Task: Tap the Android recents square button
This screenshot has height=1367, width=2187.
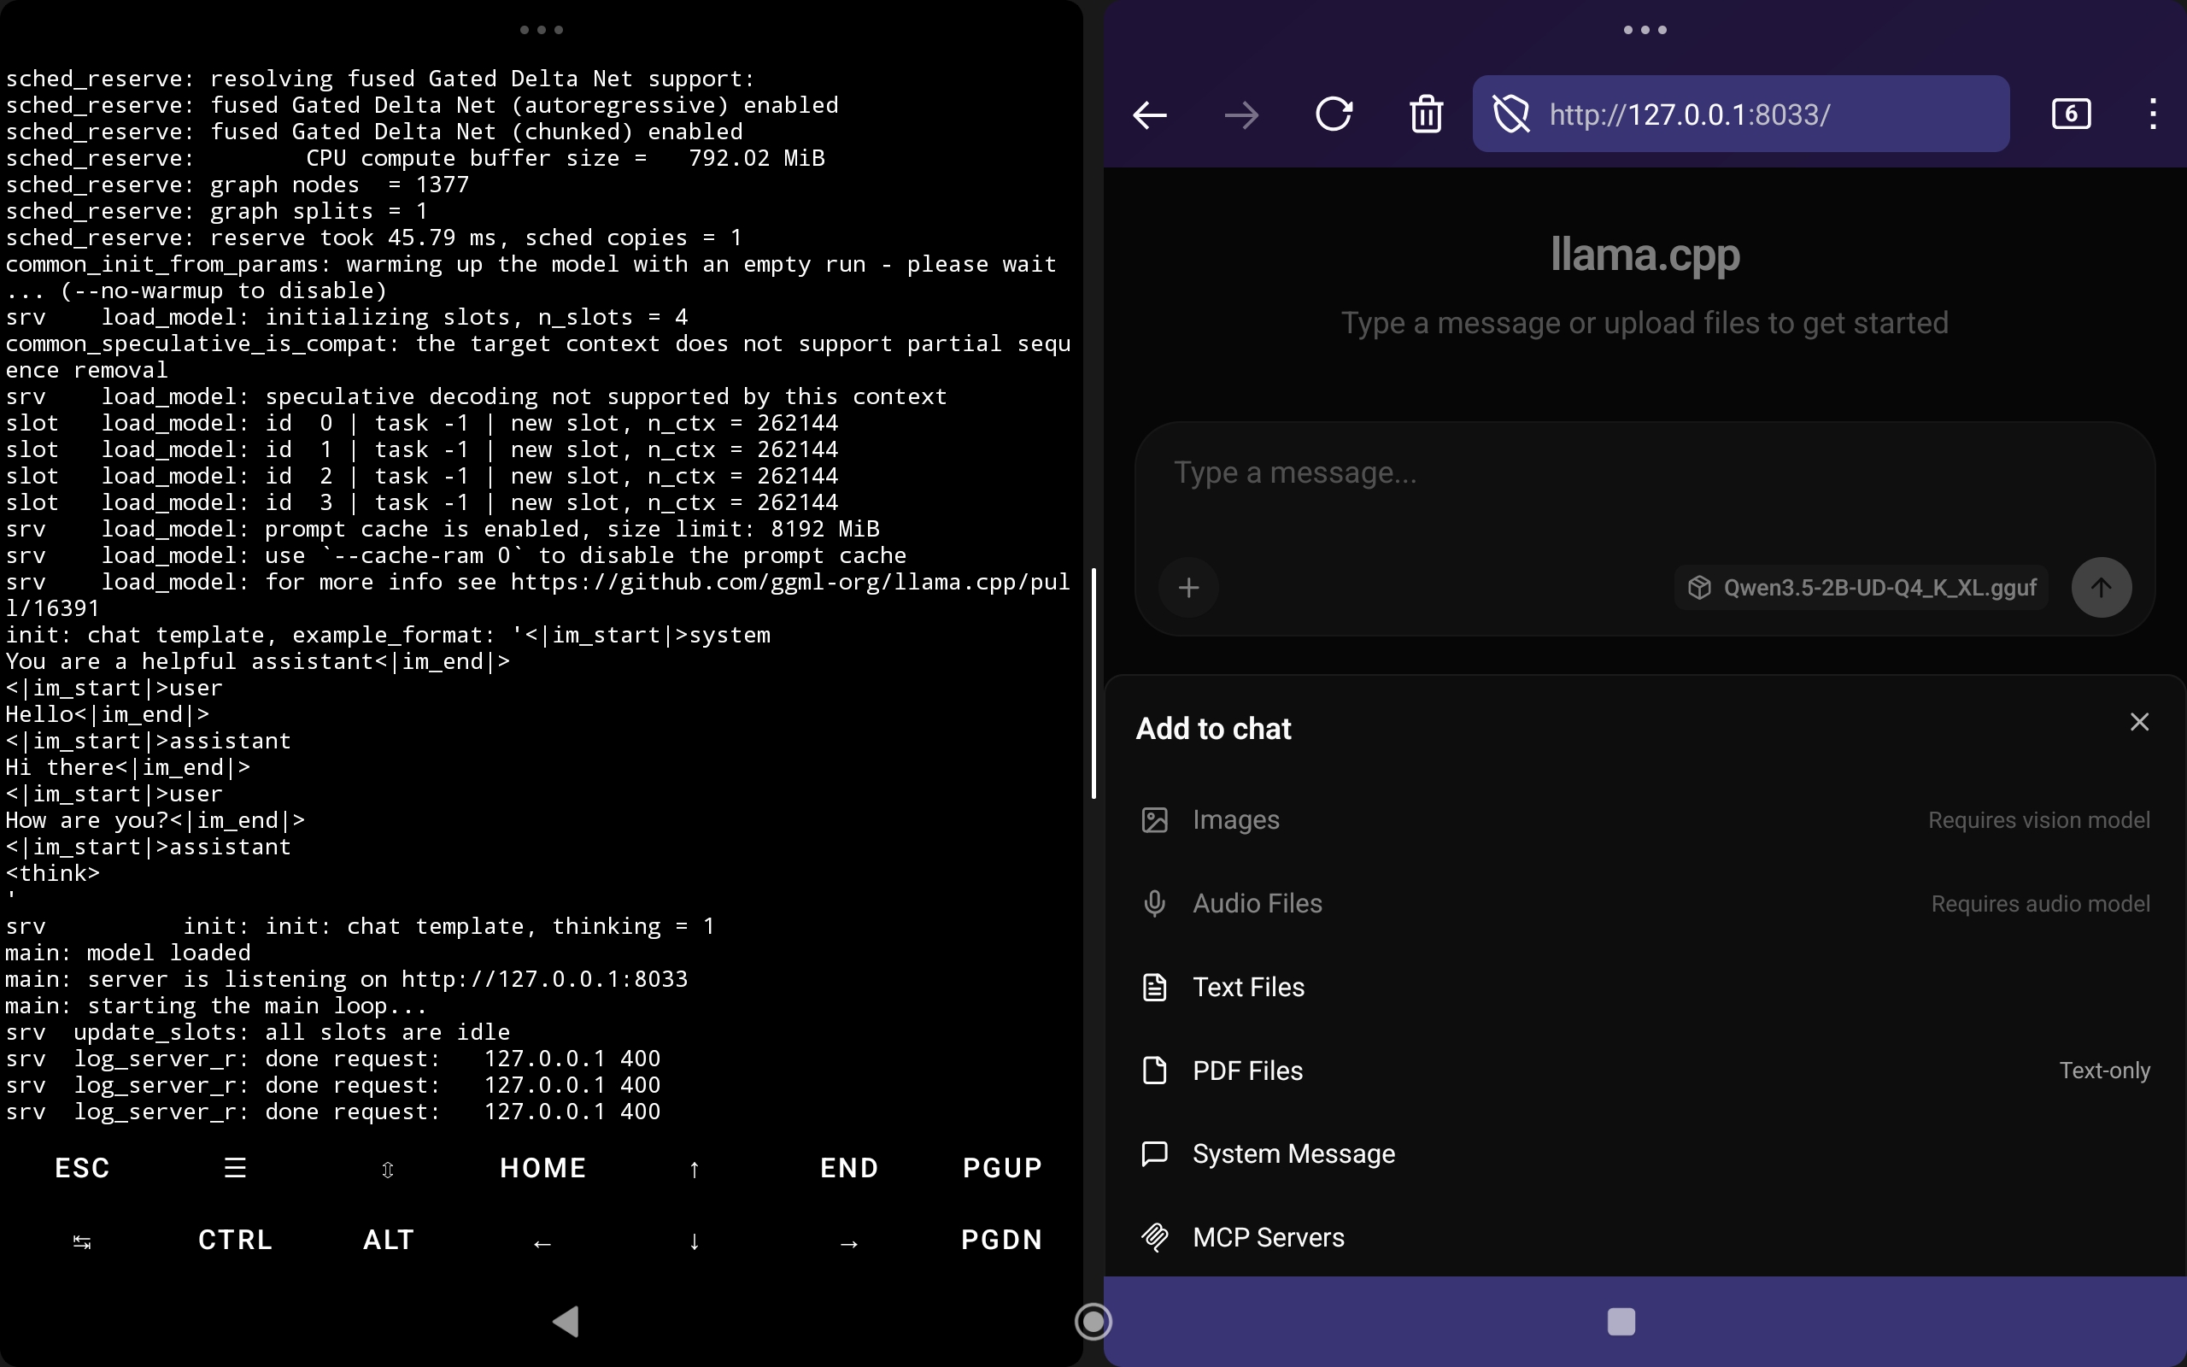Action: tap(1621, 1322)
